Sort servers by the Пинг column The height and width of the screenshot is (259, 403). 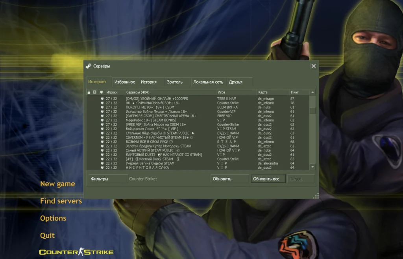click(299, 92)
